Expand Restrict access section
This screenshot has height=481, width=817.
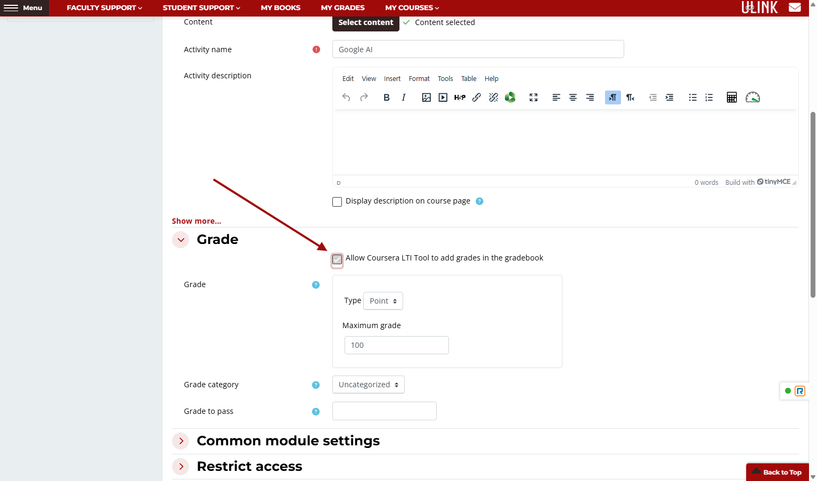point(181,467)
